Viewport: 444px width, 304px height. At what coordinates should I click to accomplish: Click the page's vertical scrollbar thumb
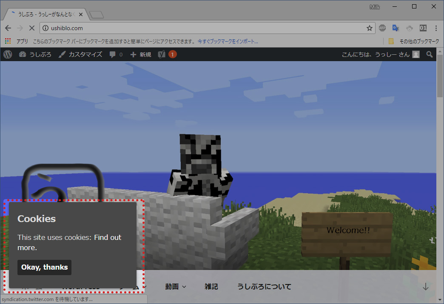pyautogui.click(x=440, y=76)
